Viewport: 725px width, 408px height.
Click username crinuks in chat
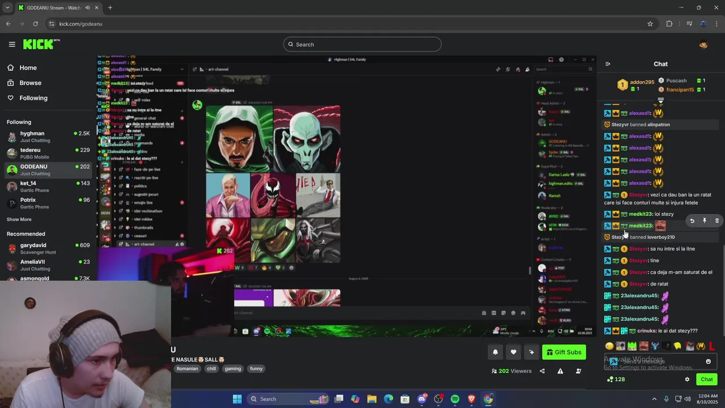[x=646, y=331]
